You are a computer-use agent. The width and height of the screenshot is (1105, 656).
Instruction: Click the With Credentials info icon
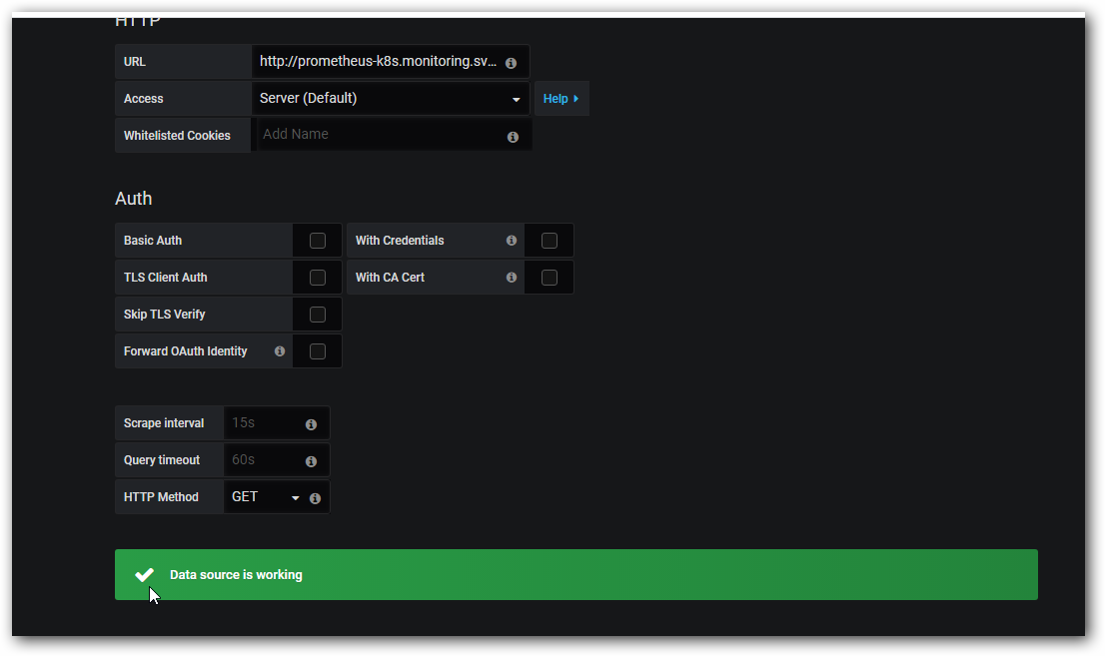coord(512,241)
